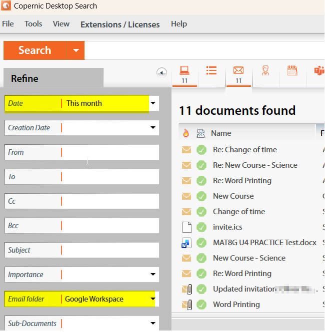The width and height of the screenshot is (325, 332).
Task: Click into the Subject filter field
Action: coord(109,250)
